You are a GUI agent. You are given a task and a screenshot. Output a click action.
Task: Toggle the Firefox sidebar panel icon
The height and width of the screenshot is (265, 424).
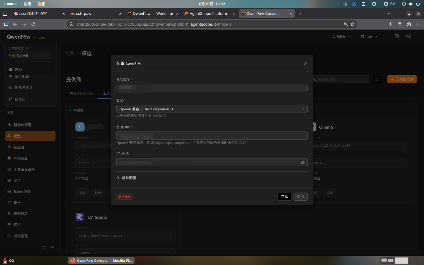(x=6, y=24)
